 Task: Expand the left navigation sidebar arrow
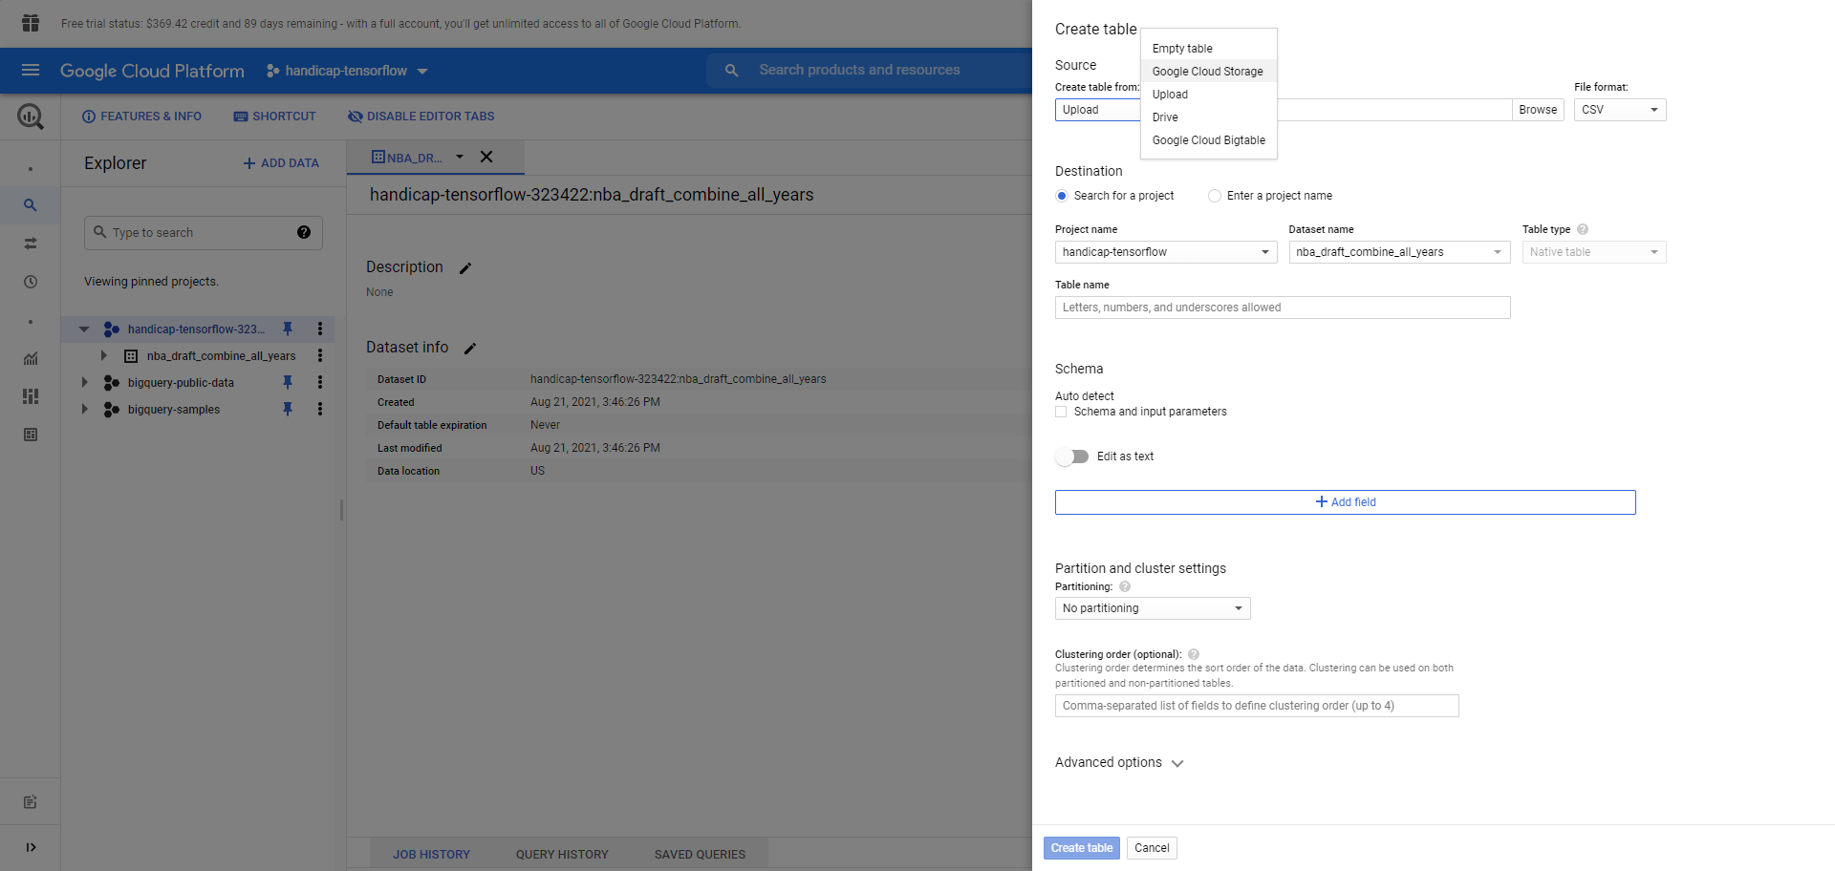[x=31, y=847]
